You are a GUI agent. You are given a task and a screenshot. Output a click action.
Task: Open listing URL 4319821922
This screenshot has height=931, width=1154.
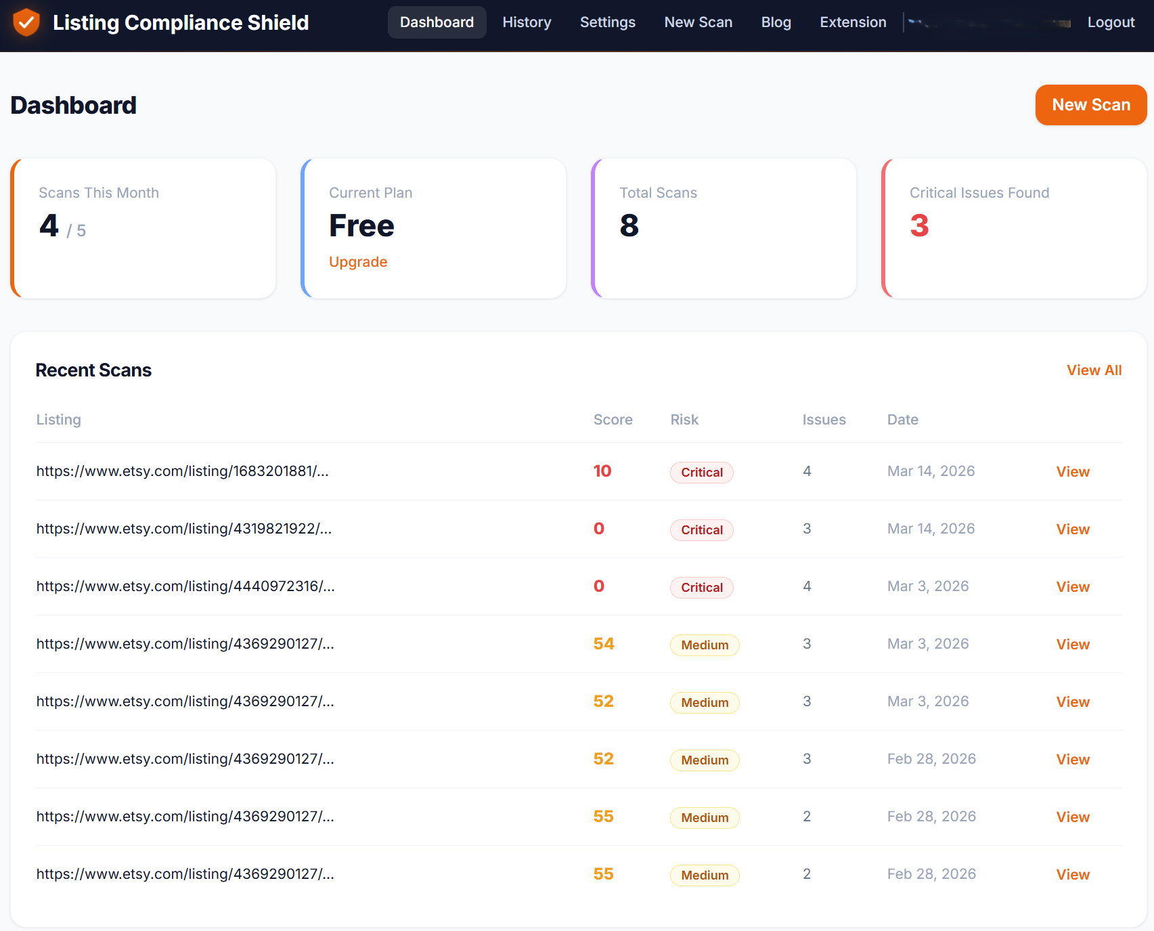tap(184, 529)
